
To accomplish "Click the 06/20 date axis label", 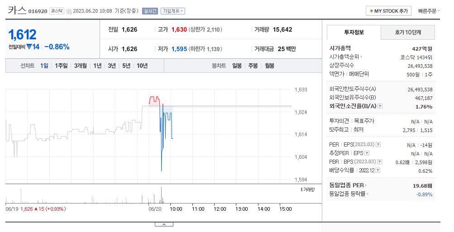I will click(x=155, y=209).
